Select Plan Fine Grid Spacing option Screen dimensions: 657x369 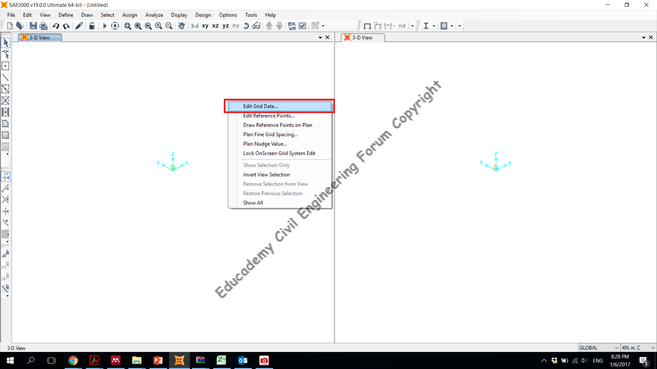click(x=280, y=135)
